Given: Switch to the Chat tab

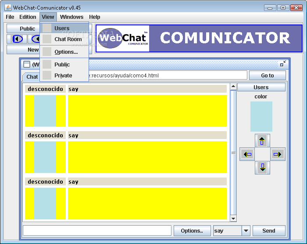Looking at the screenshot, I should tap(32, 77).
